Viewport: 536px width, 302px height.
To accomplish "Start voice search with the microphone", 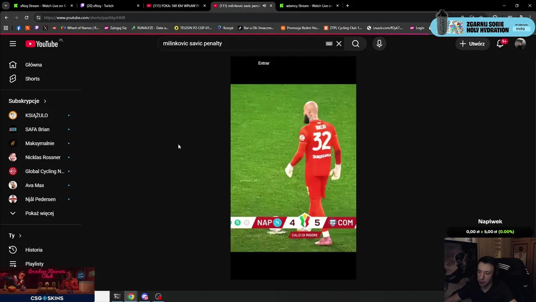I will click(x=379, y=44).
